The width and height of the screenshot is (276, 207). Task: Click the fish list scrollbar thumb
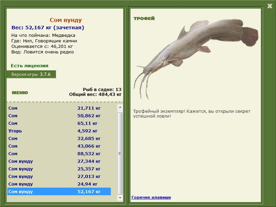pyautogui.click(x=120, y=153)
